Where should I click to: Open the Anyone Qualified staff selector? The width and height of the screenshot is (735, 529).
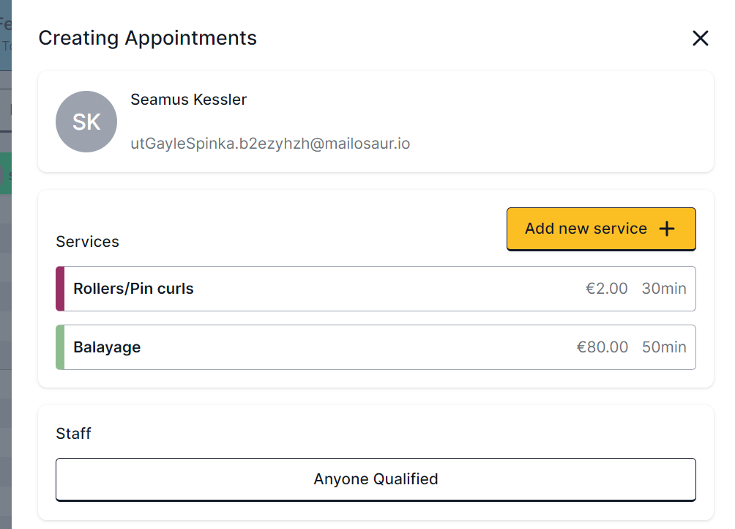click(x=376, y=479)
